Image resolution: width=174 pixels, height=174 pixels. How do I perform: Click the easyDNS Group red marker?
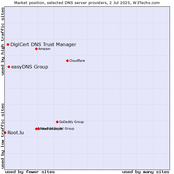click(9, 67)
